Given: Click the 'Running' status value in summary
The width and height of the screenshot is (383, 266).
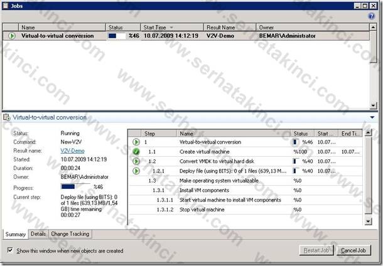Looking at the screenshot, I should coord(70,133).
